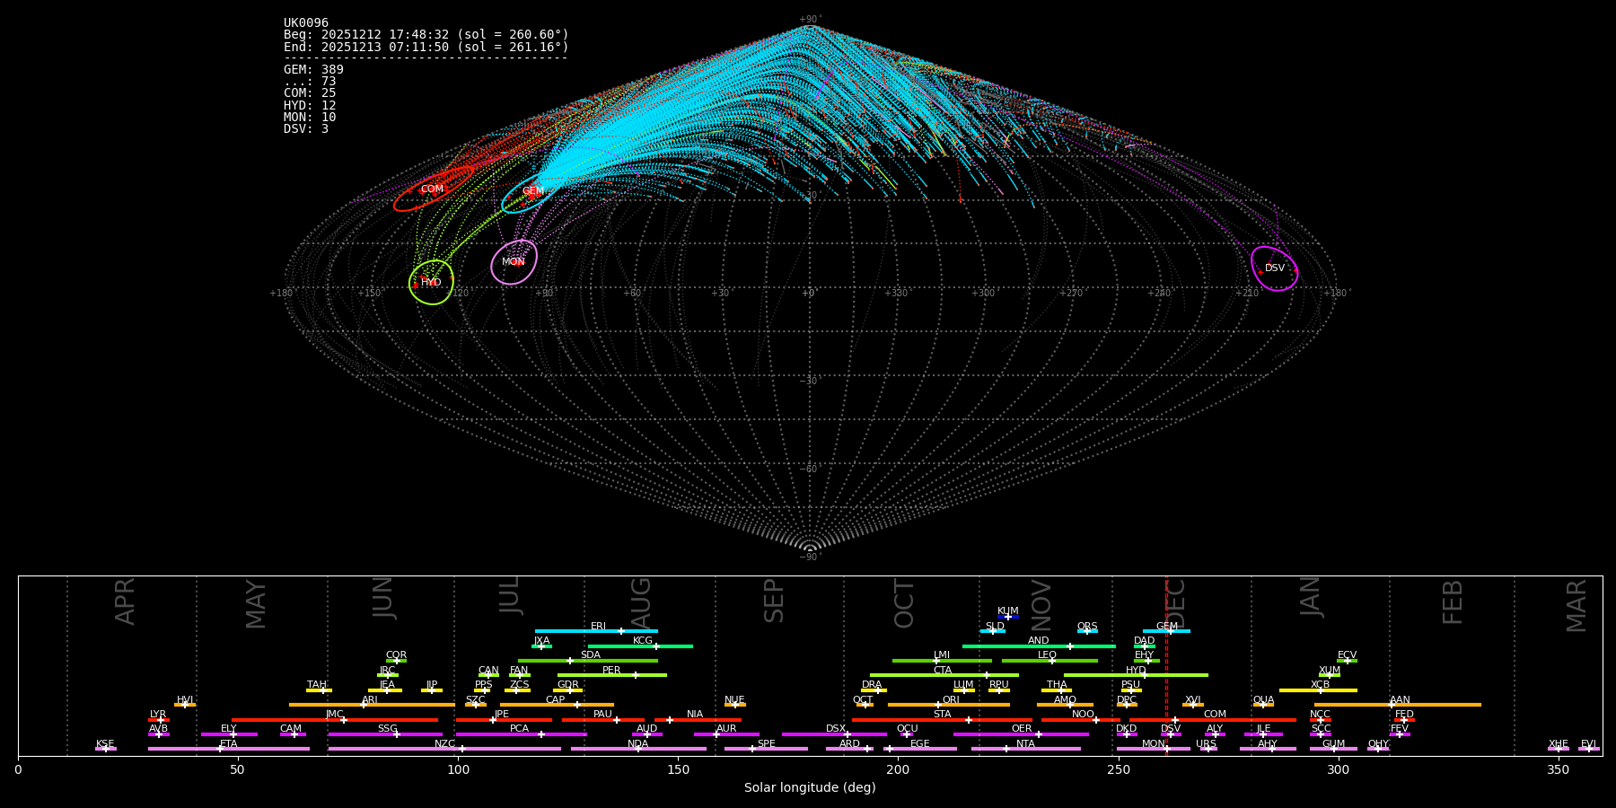Click the AND shower label in timeline
Screen dimensions: 1616x808
tap(1039, 641)
